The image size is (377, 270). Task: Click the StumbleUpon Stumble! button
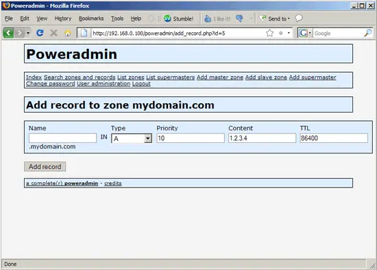[x=178, y=19]
